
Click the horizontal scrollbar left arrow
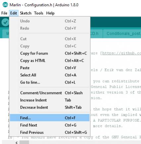(17, 143)
